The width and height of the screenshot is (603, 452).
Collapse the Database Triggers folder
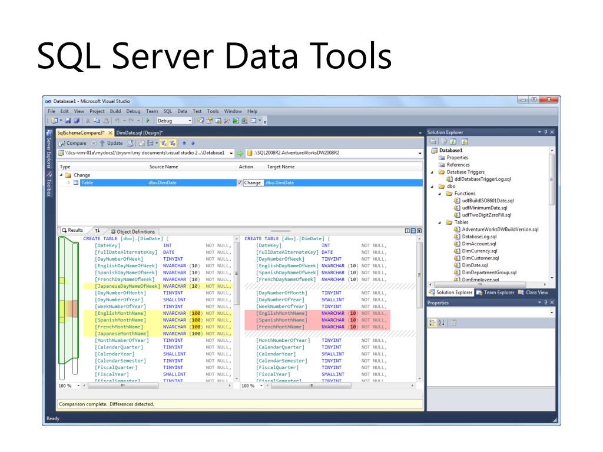pos(432,172)
